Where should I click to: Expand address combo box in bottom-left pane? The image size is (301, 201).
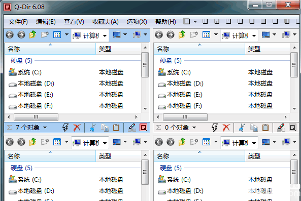click(x=105, y=143)
